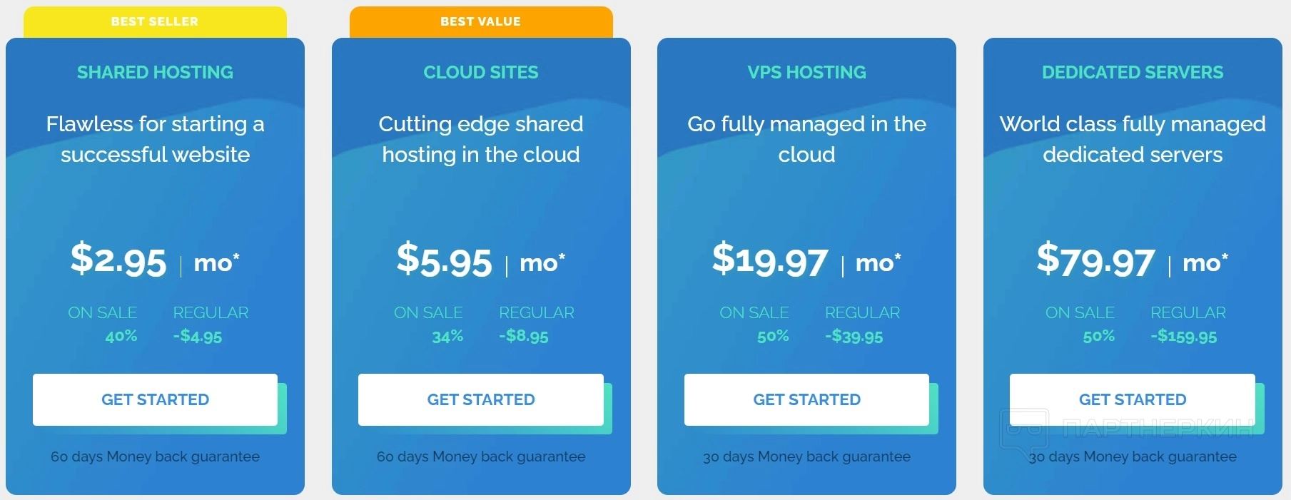Select the VPS Hosting heading

pos(806,72)
